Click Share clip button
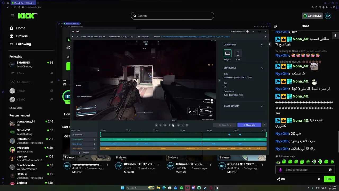 (249, 125)
